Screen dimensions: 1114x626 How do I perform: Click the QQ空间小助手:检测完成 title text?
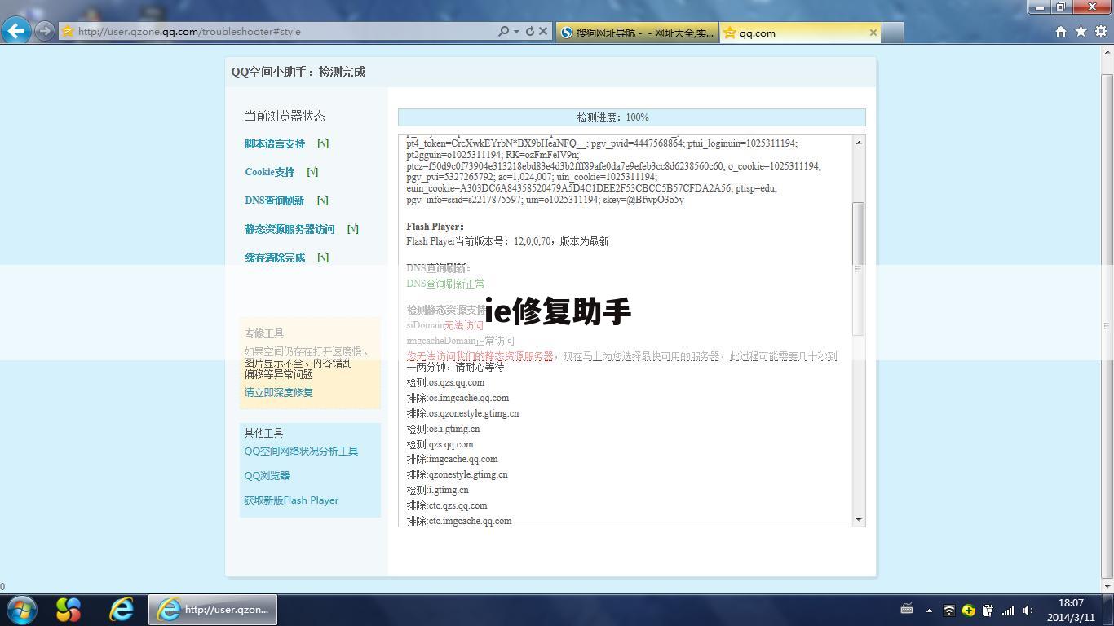click(298, 73)
